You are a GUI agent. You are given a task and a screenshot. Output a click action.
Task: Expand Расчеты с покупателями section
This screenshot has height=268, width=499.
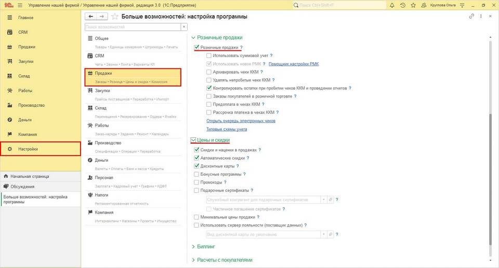(x=193, y=260)
